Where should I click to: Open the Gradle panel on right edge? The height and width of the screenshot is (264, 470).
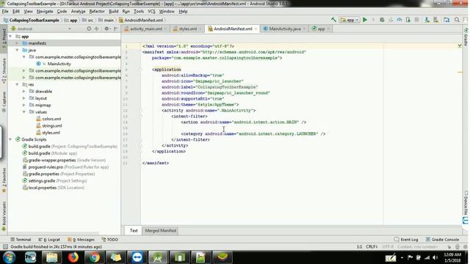pos(466,37)
